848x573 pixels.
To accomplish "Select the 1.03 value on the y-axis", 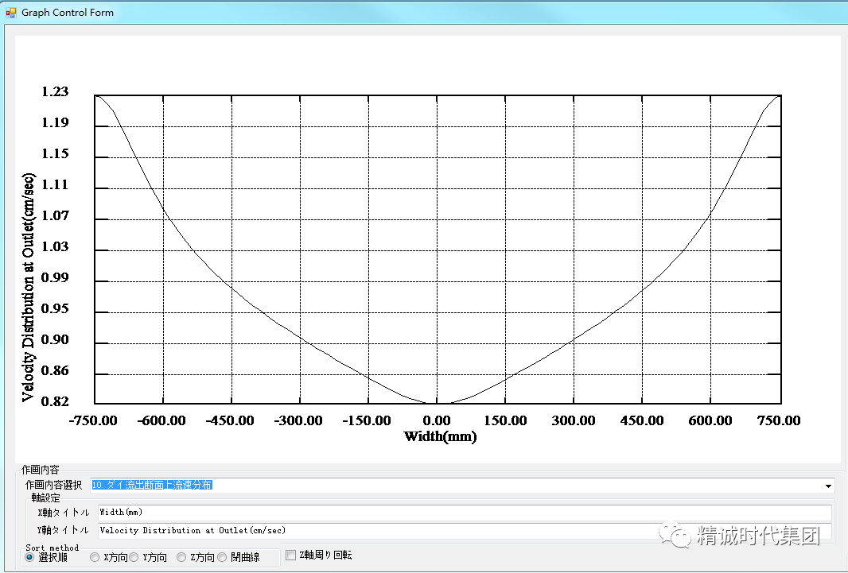I will (x=55, y=246).
